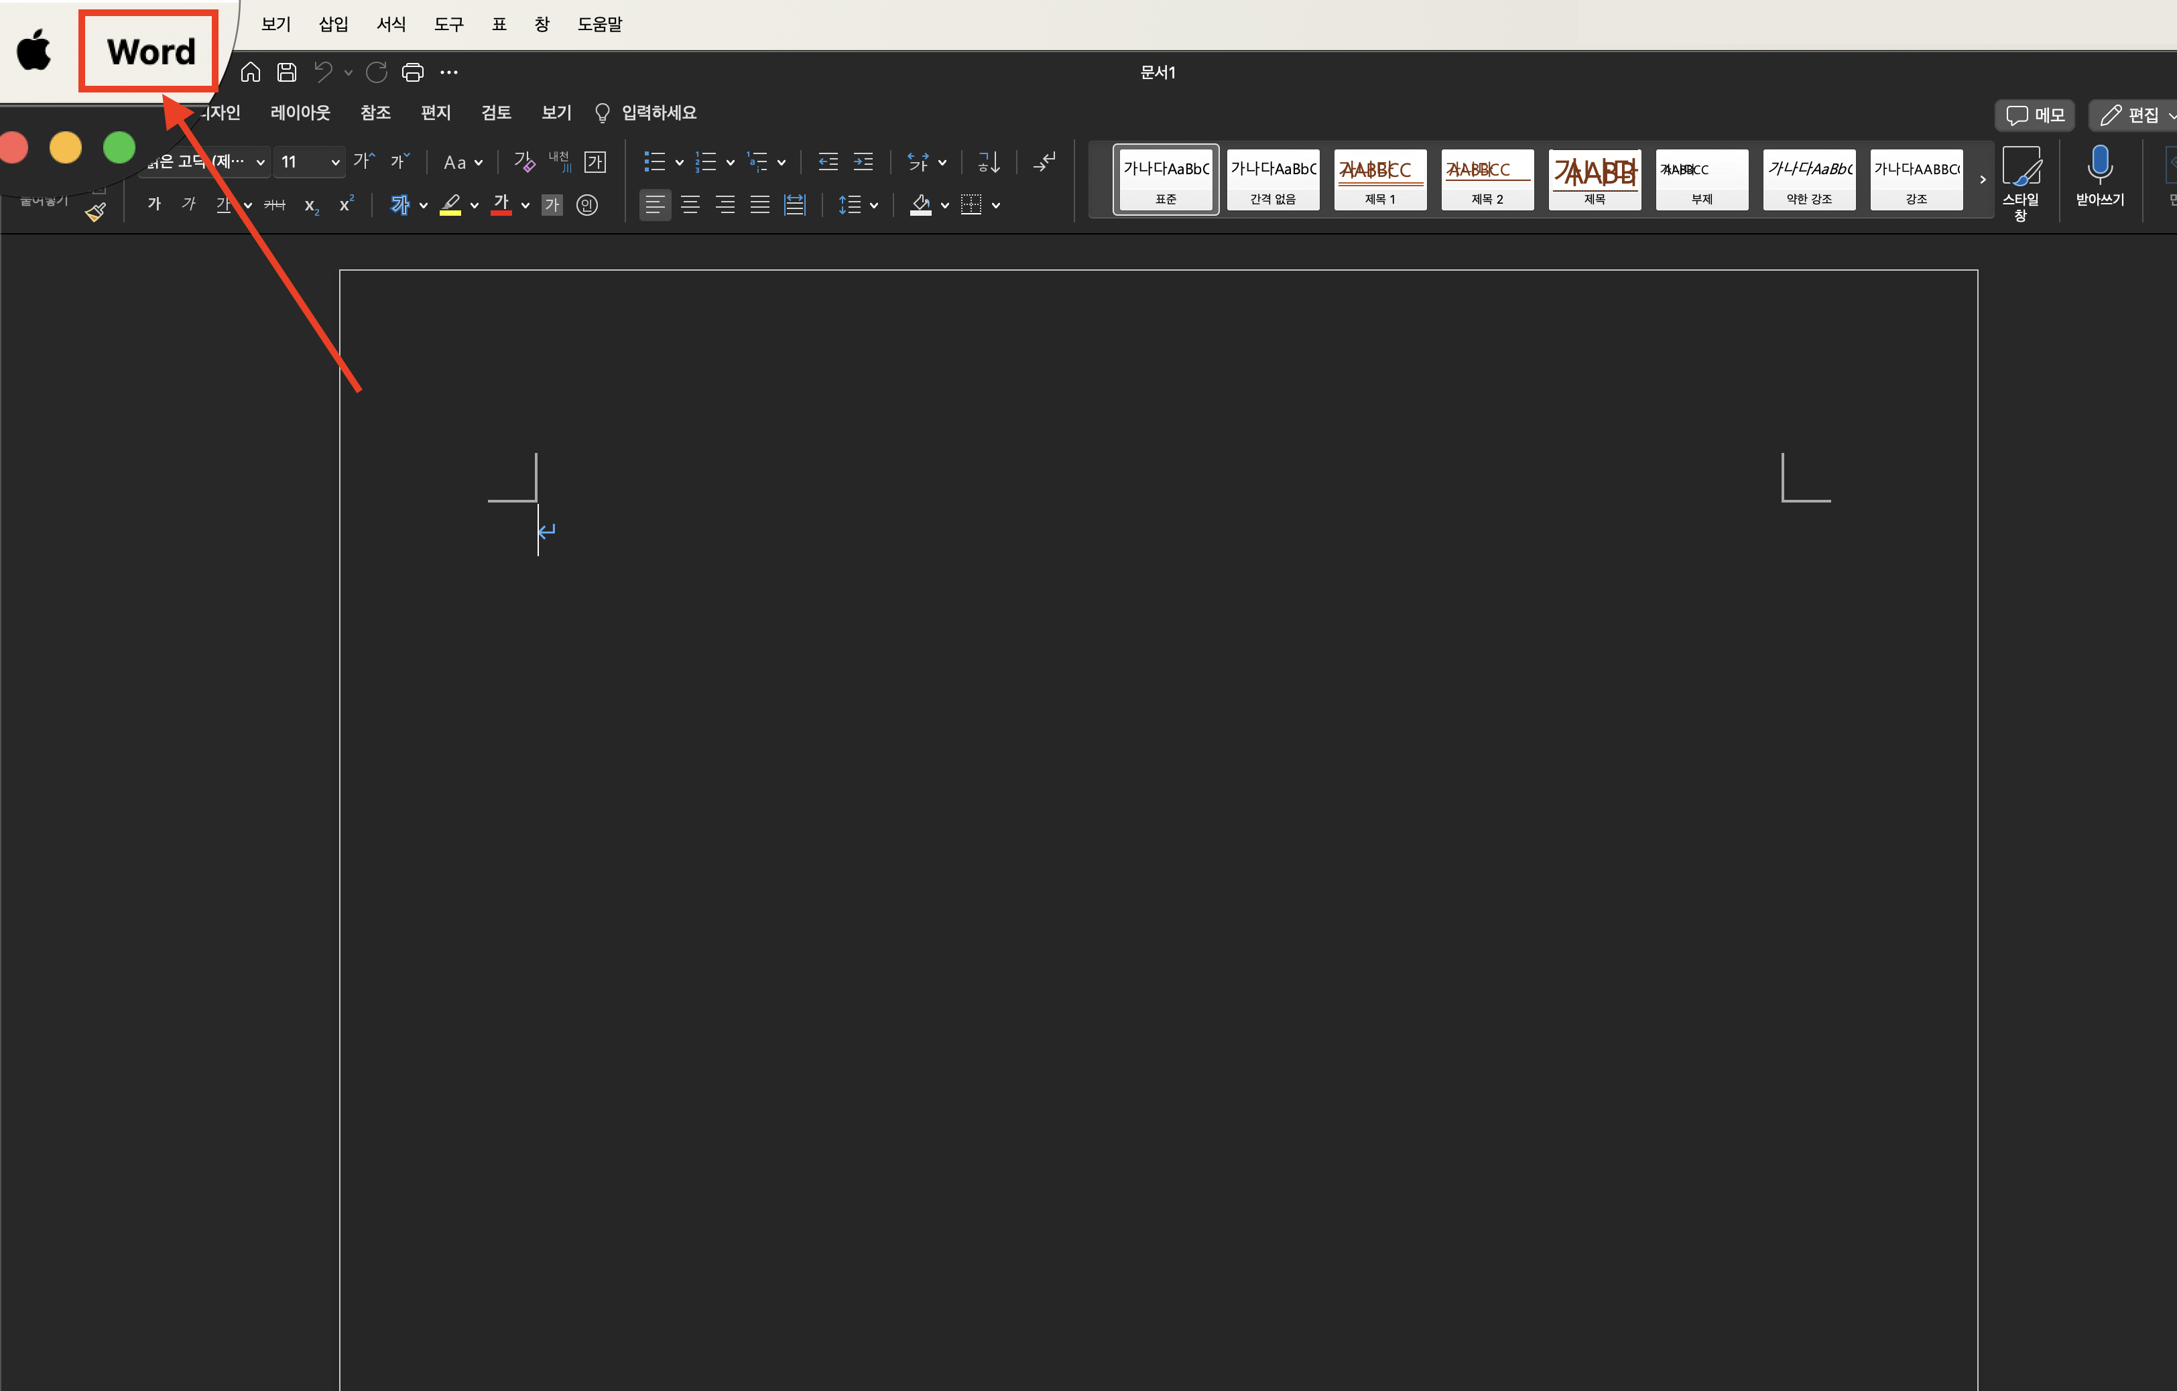Viewport: 2177px width, 1391px height.
Task: Click the Home icon in the quick access toolbar
Action: point(251,72)
